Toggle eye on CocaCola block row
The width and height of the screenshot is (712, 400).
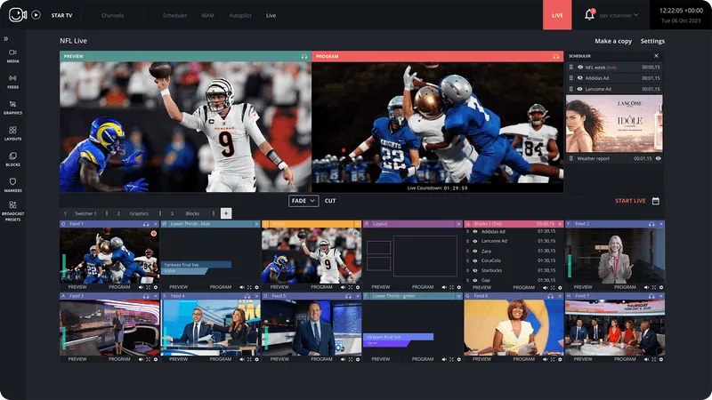tap(475, 260)
